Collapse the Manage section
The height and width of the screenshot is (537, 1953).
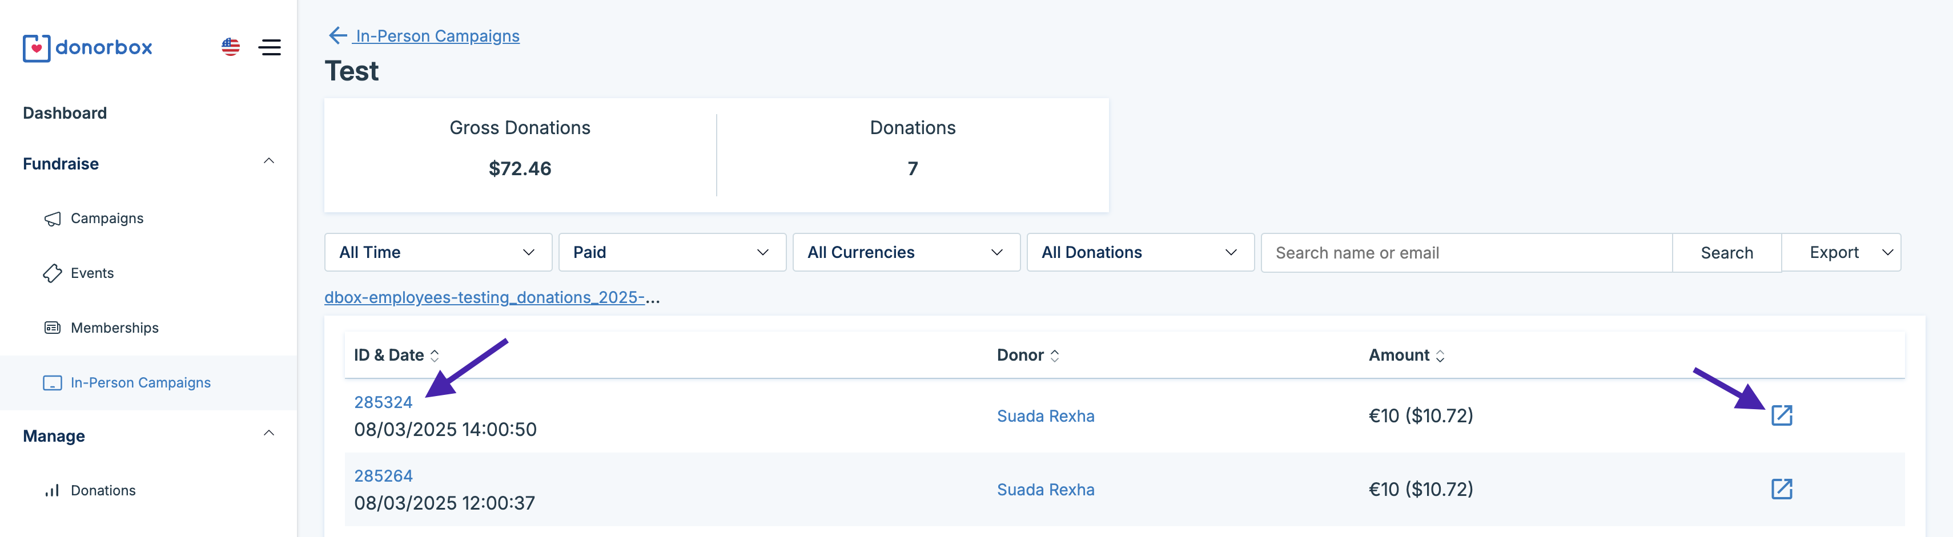coord(268,433)
